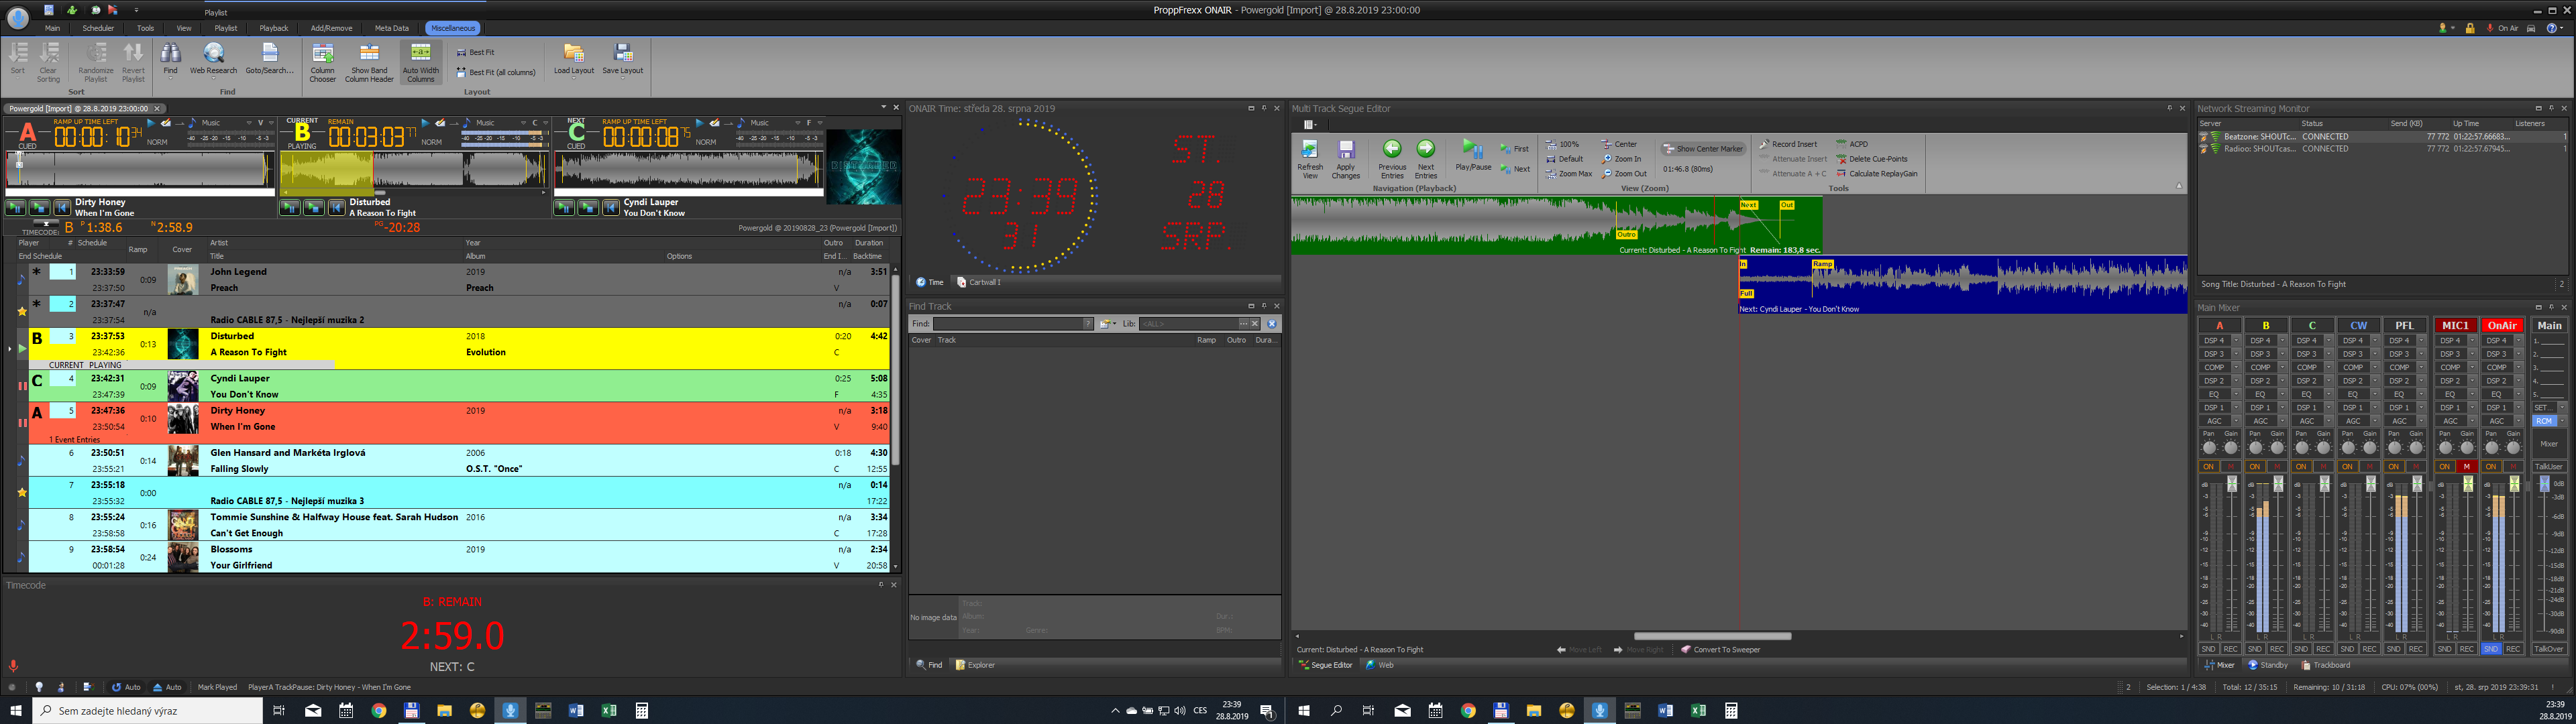Click Record Insert tool

coord(1789,144)
